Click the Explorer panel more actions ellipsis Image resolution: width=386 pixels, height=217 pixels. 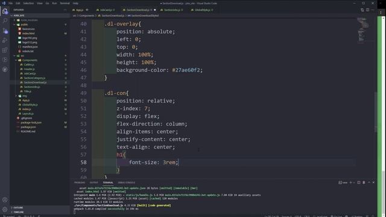coord(65,10)
